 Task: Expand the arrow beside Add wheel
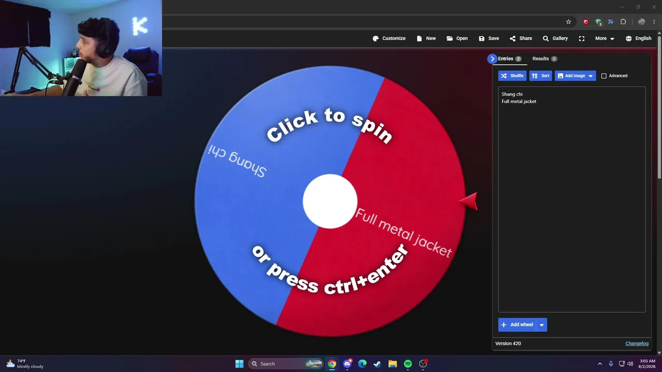coord(541,324)
